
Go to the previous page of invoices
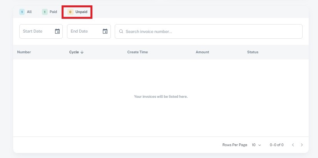coord(293,145)
